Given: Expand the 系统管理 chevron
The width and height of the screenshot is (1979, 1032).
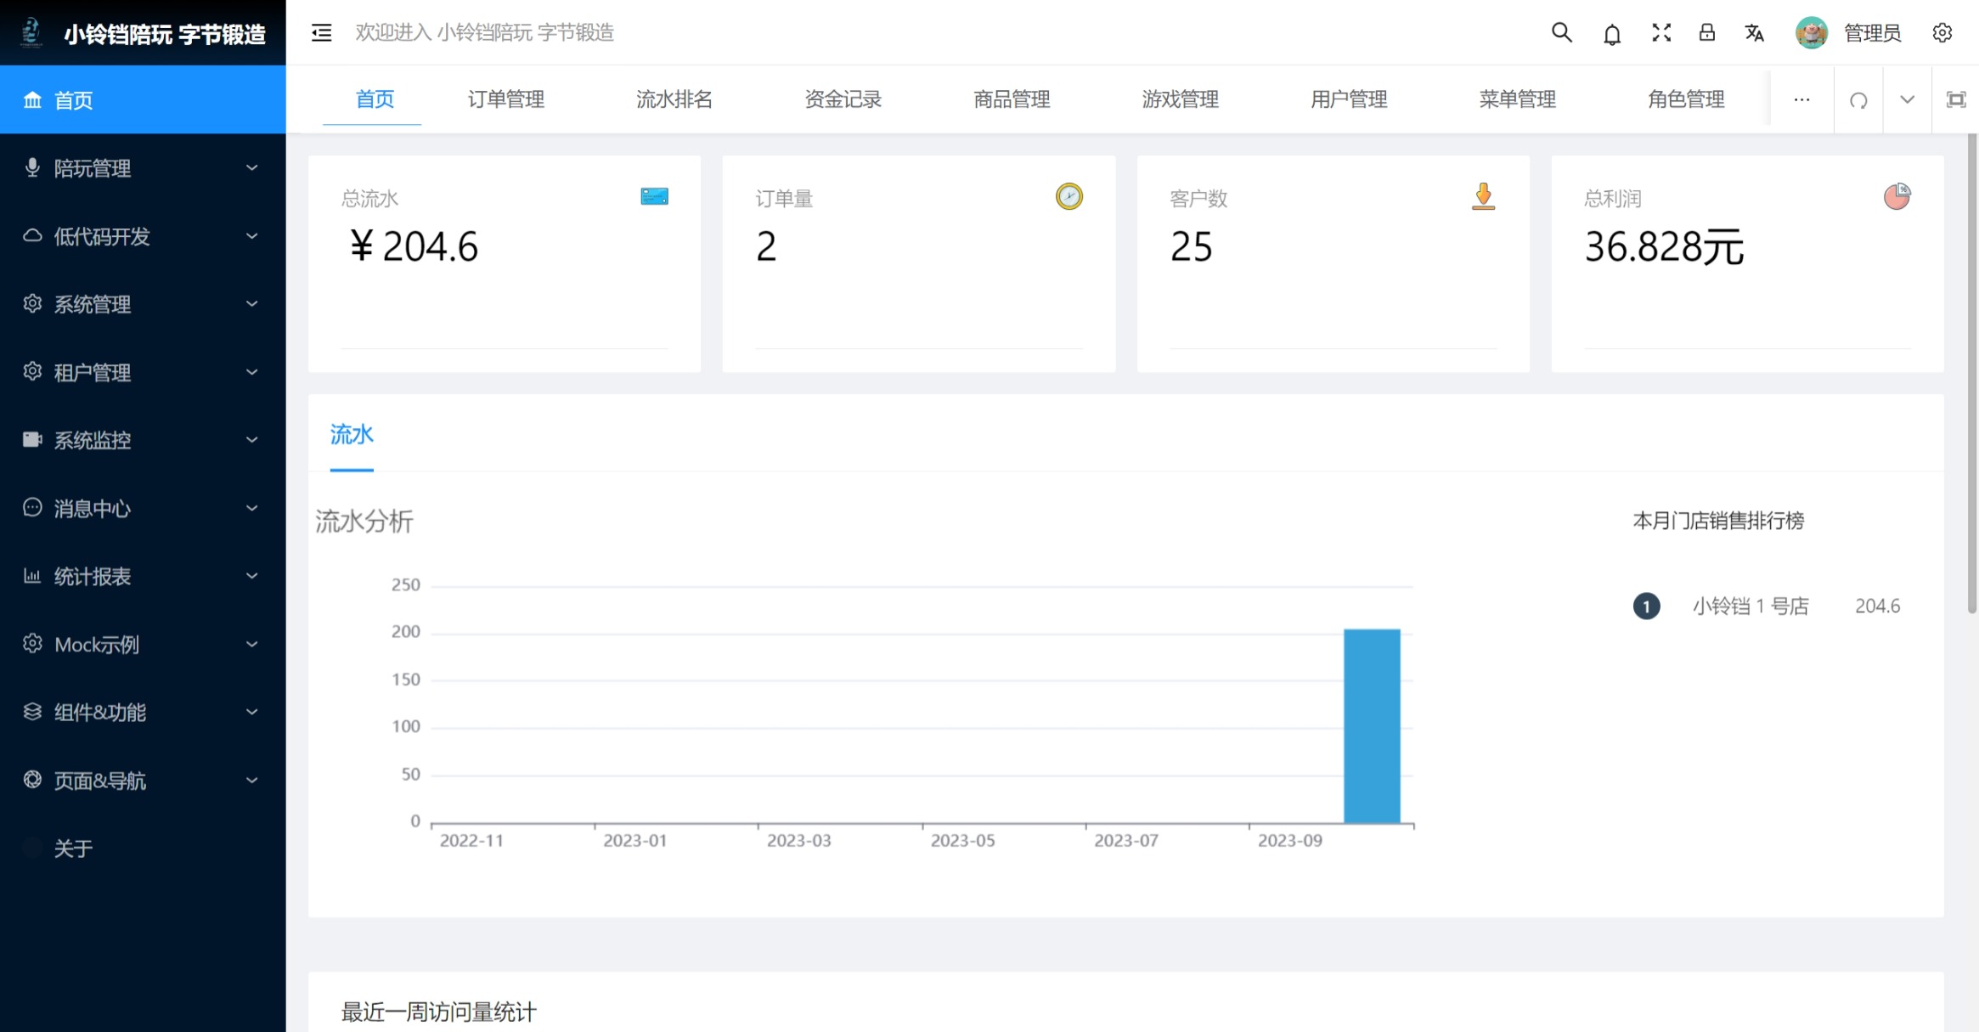Looking at the screenshot, I should tap(251, 304).
